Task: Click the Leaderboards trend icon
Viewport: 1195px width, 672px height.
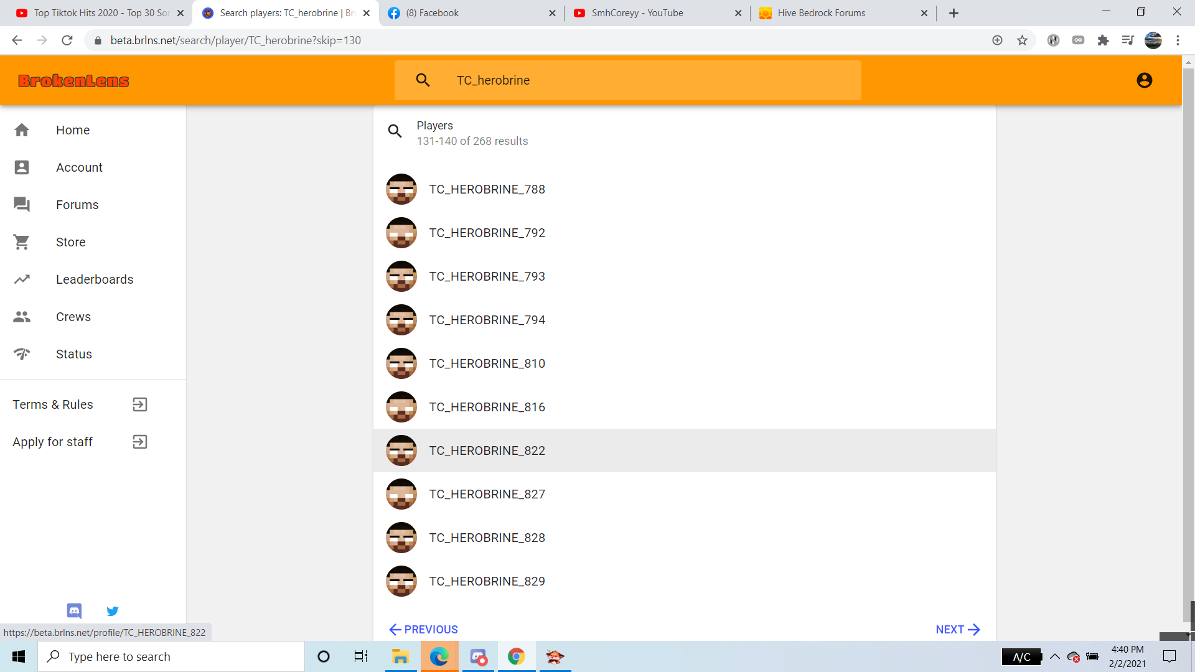Action: click(x=22, y=279)
